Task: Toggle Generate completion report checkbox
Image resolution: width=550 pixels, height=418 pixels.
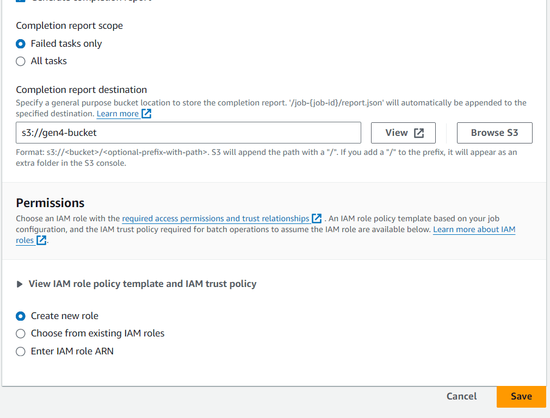Action: pos(21,1)
